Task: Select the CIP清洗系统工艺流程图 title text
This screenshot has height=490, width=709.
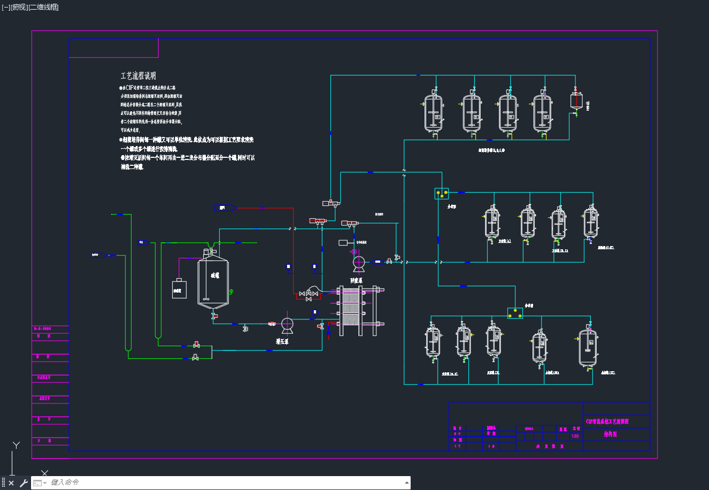Action: coord(607,422)
